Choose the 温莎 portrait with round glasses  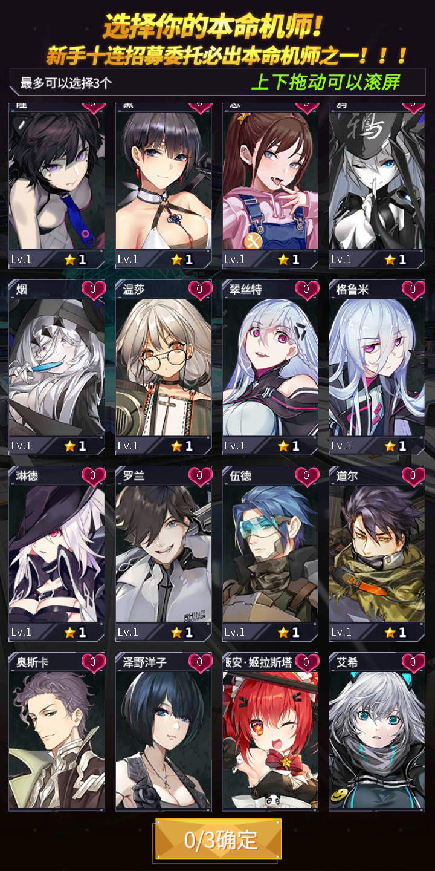pos(164,367)
